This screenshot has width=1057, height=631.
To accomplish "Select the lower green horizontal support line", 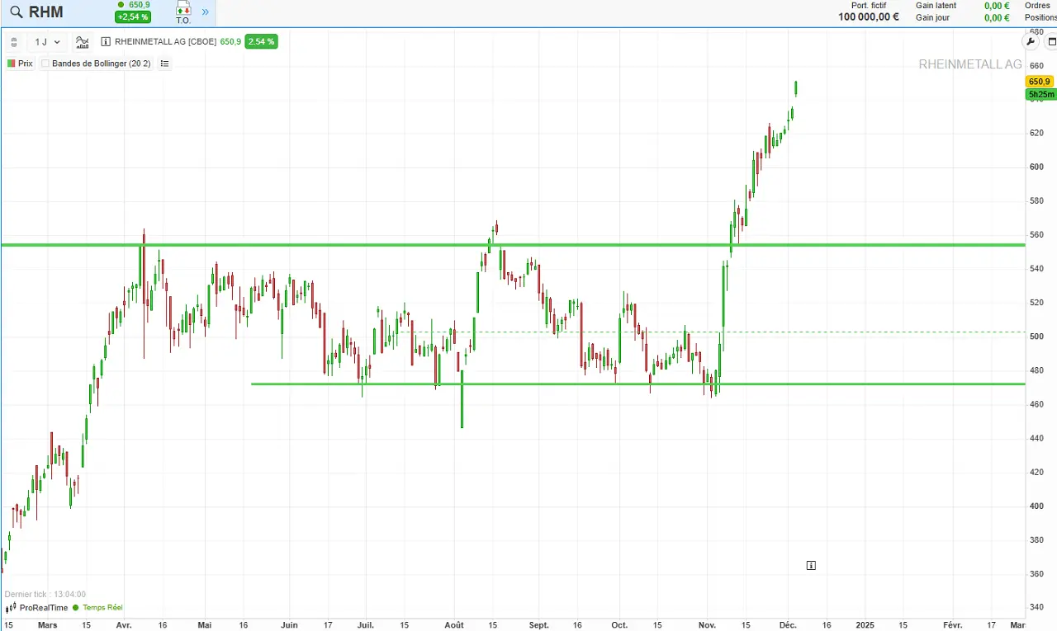I will (638, 384).
